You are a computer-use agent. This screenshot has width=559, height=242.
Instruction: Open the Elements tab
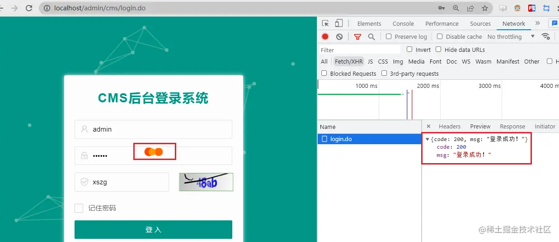click(369, 24)
